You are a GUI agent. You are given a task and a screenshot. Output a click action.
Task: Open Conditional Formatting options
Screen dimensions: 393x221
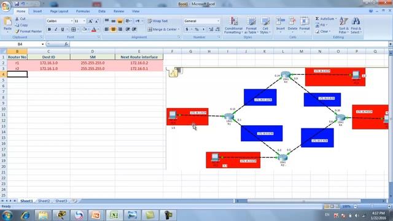(x=233, y=25)
